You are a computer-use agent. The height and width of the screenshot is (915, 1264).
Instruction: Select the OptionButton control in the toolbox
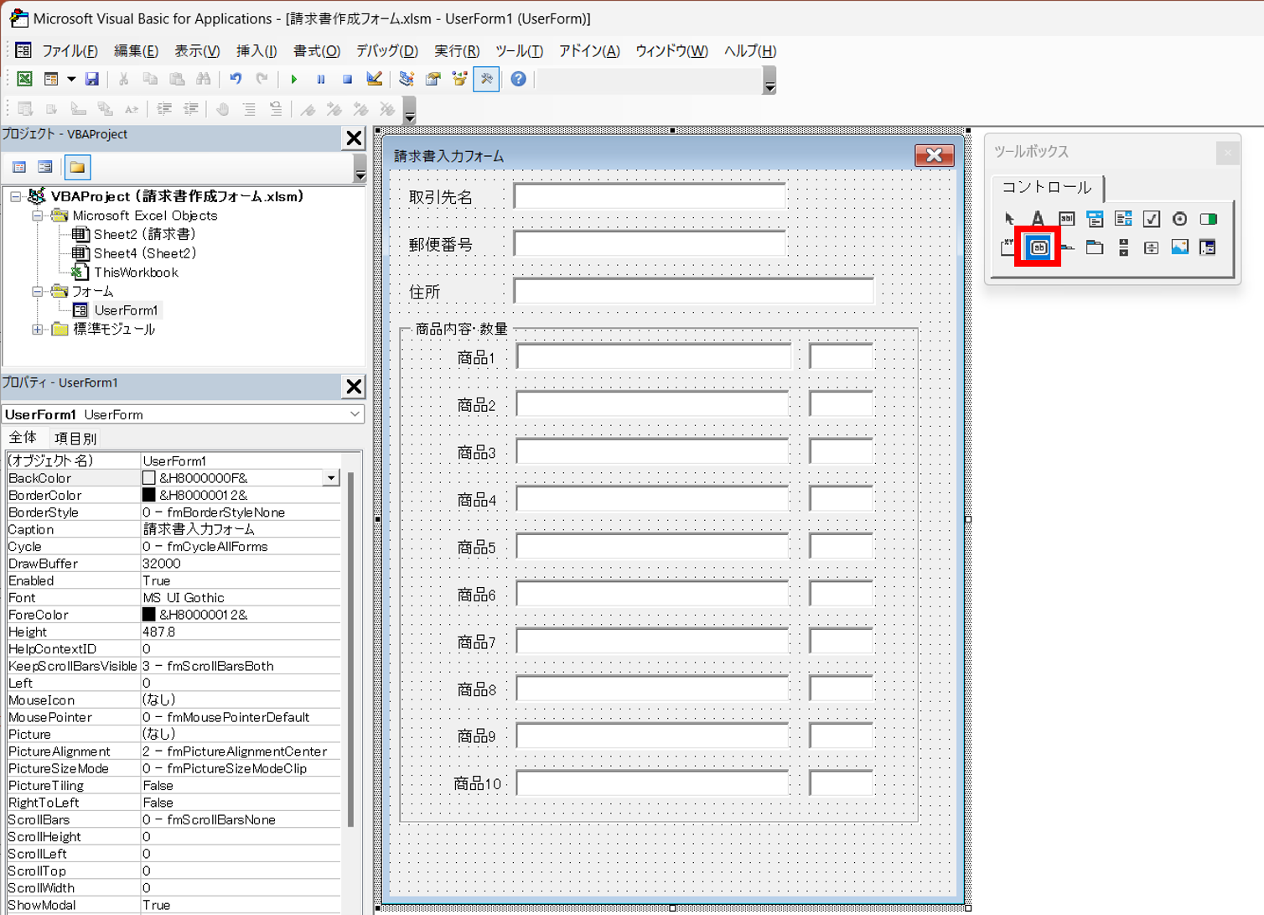pyautogui.click(x=1179, y=219)
